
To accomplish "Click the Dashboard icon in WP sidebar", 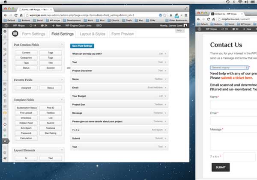I will 5,31.
